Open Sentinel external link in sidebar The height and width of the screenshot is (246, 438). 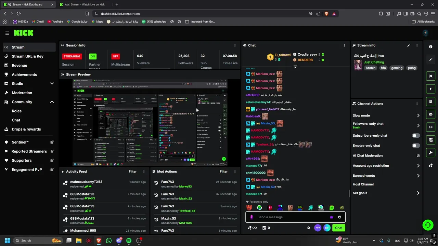click(x=29, y=142)
